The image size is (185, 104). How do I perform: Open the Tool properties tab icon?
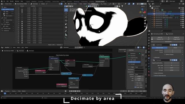tap(149, 34)
